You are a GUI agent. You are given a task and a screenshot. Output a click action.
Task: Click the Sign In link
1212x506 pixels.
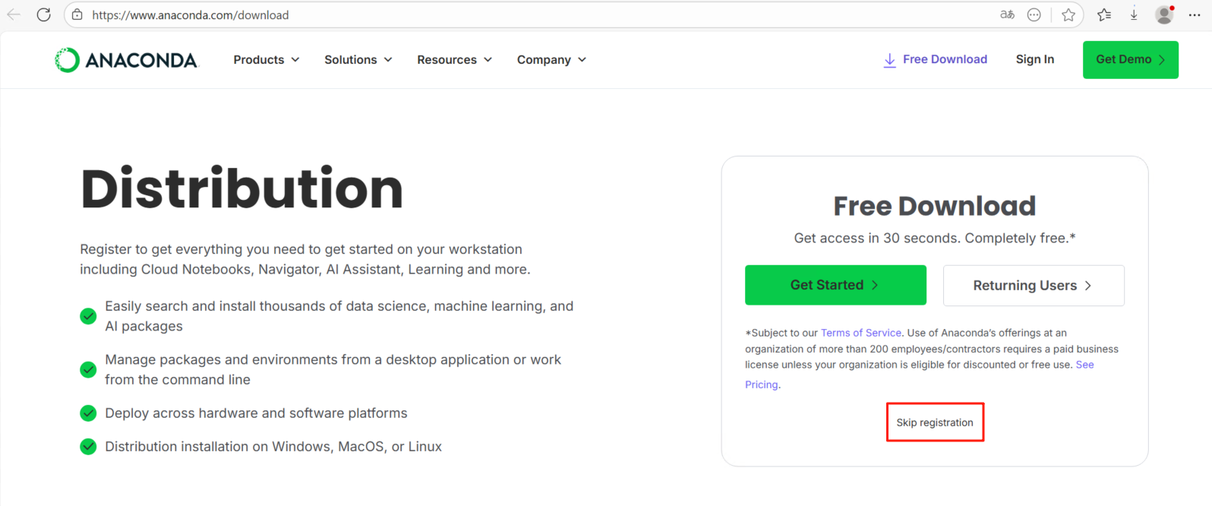point(1035,59)
